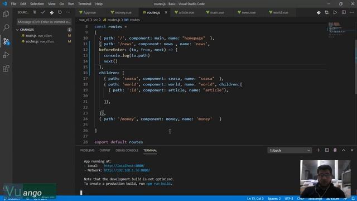Click the diamond icon in editor title bar

319,12
